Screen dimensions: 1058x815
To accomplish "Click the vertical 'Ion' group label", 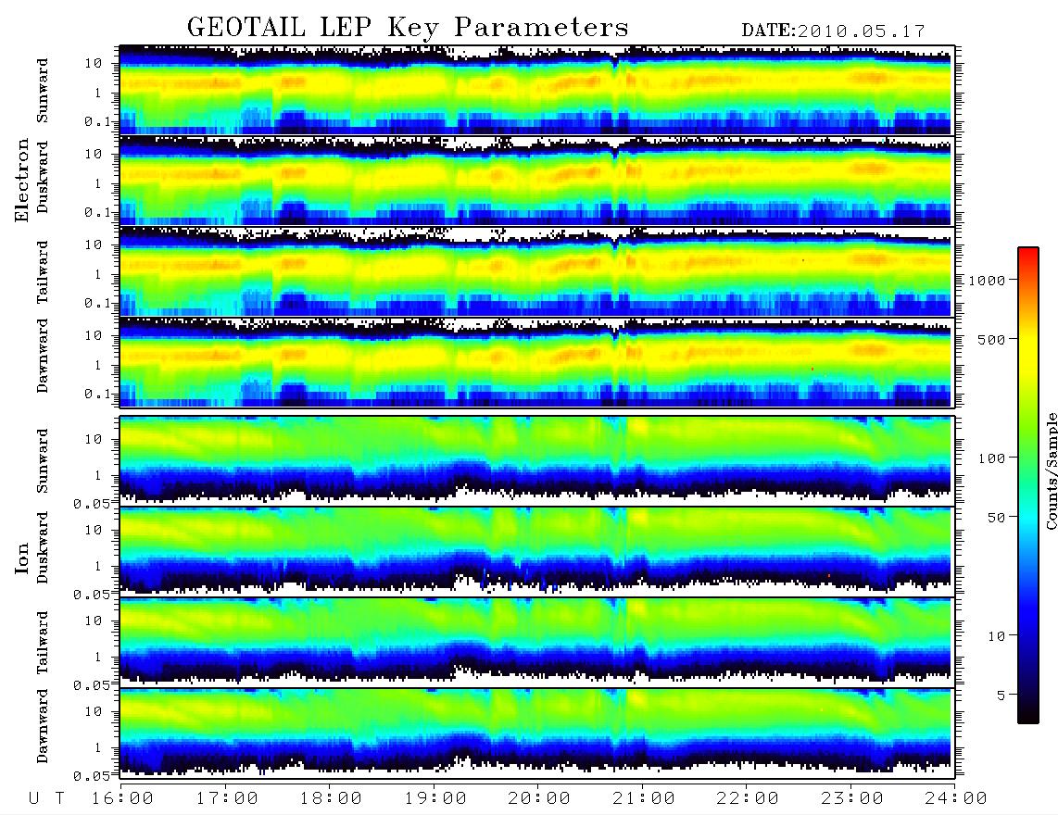I will (22, 558).
